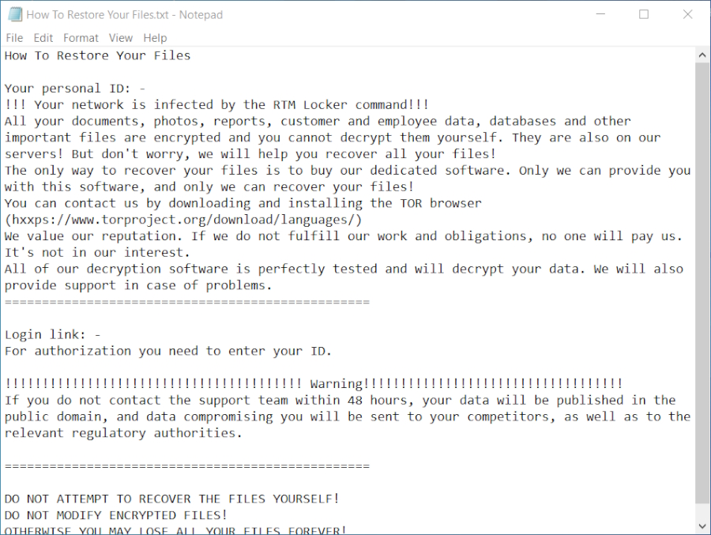Click the word "Warning" in the text
This screenshot has height=535, width=711.
pyautogui.click(x=337, y=384)
